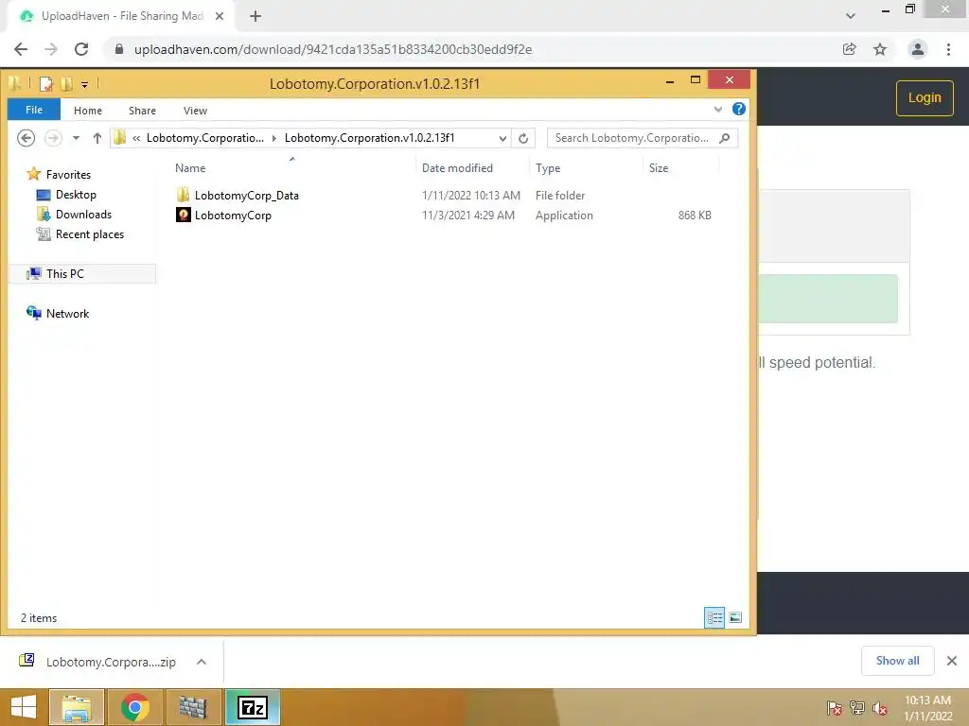The image size is (969, 726).
Task: Sort files by the Size column
Action: [x=659, y=168]
